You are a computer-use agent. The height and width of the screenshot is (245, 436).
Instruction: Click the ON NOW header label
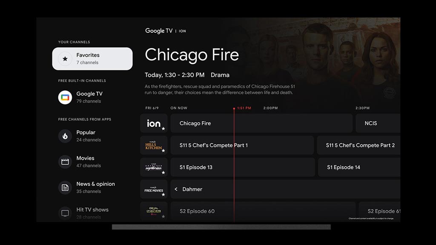(x=179, y=108)
